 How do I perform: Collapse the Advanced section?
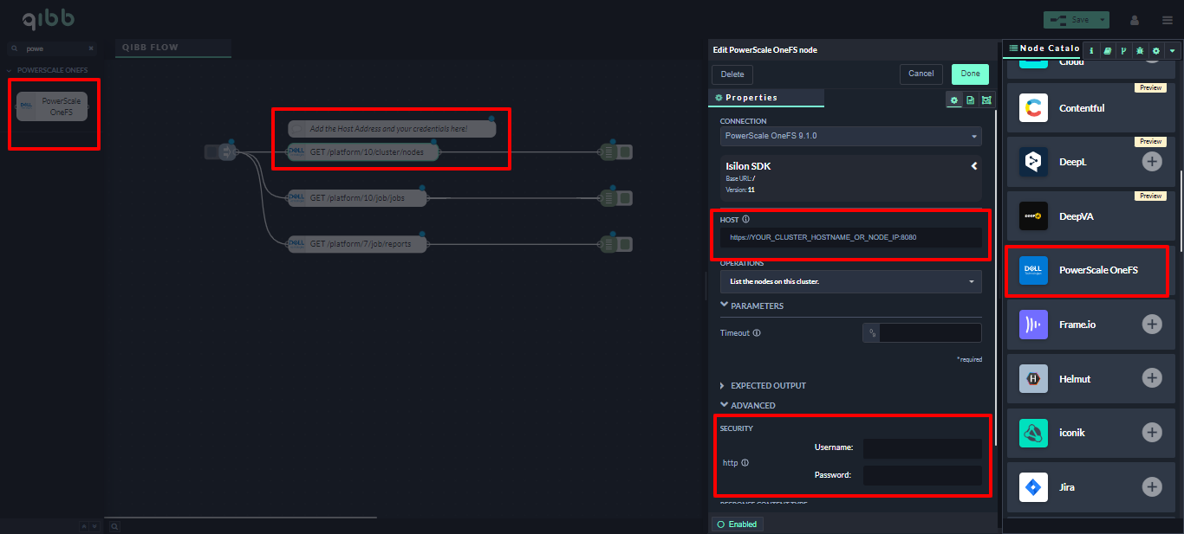click(x=752, y=406)
